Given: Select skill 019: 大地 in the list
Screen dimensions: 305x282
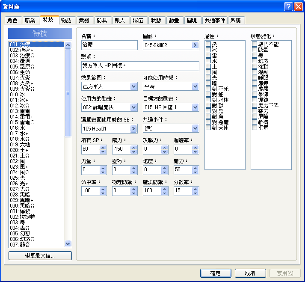Looking at the screenshot, I should [36, 145].
